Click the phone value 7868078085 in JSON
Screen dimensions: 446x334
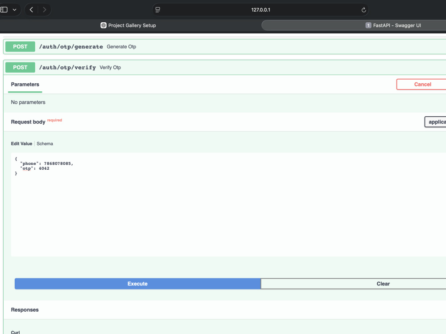(x=58, y=163)
